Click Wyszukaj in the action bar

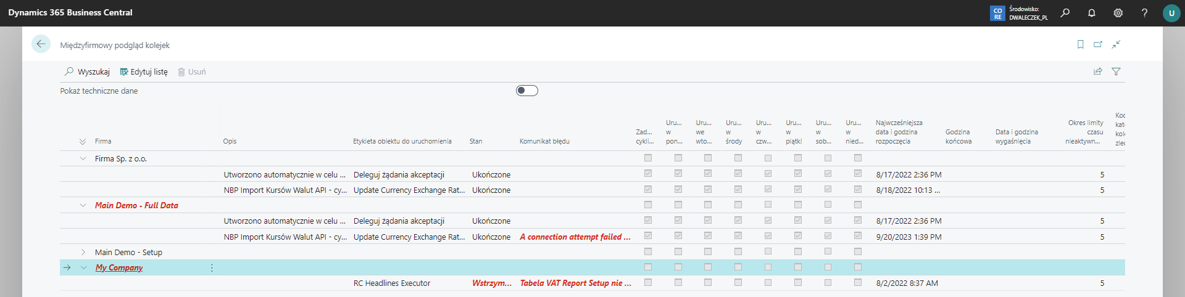pyautogui.click(x=87, y=72)
